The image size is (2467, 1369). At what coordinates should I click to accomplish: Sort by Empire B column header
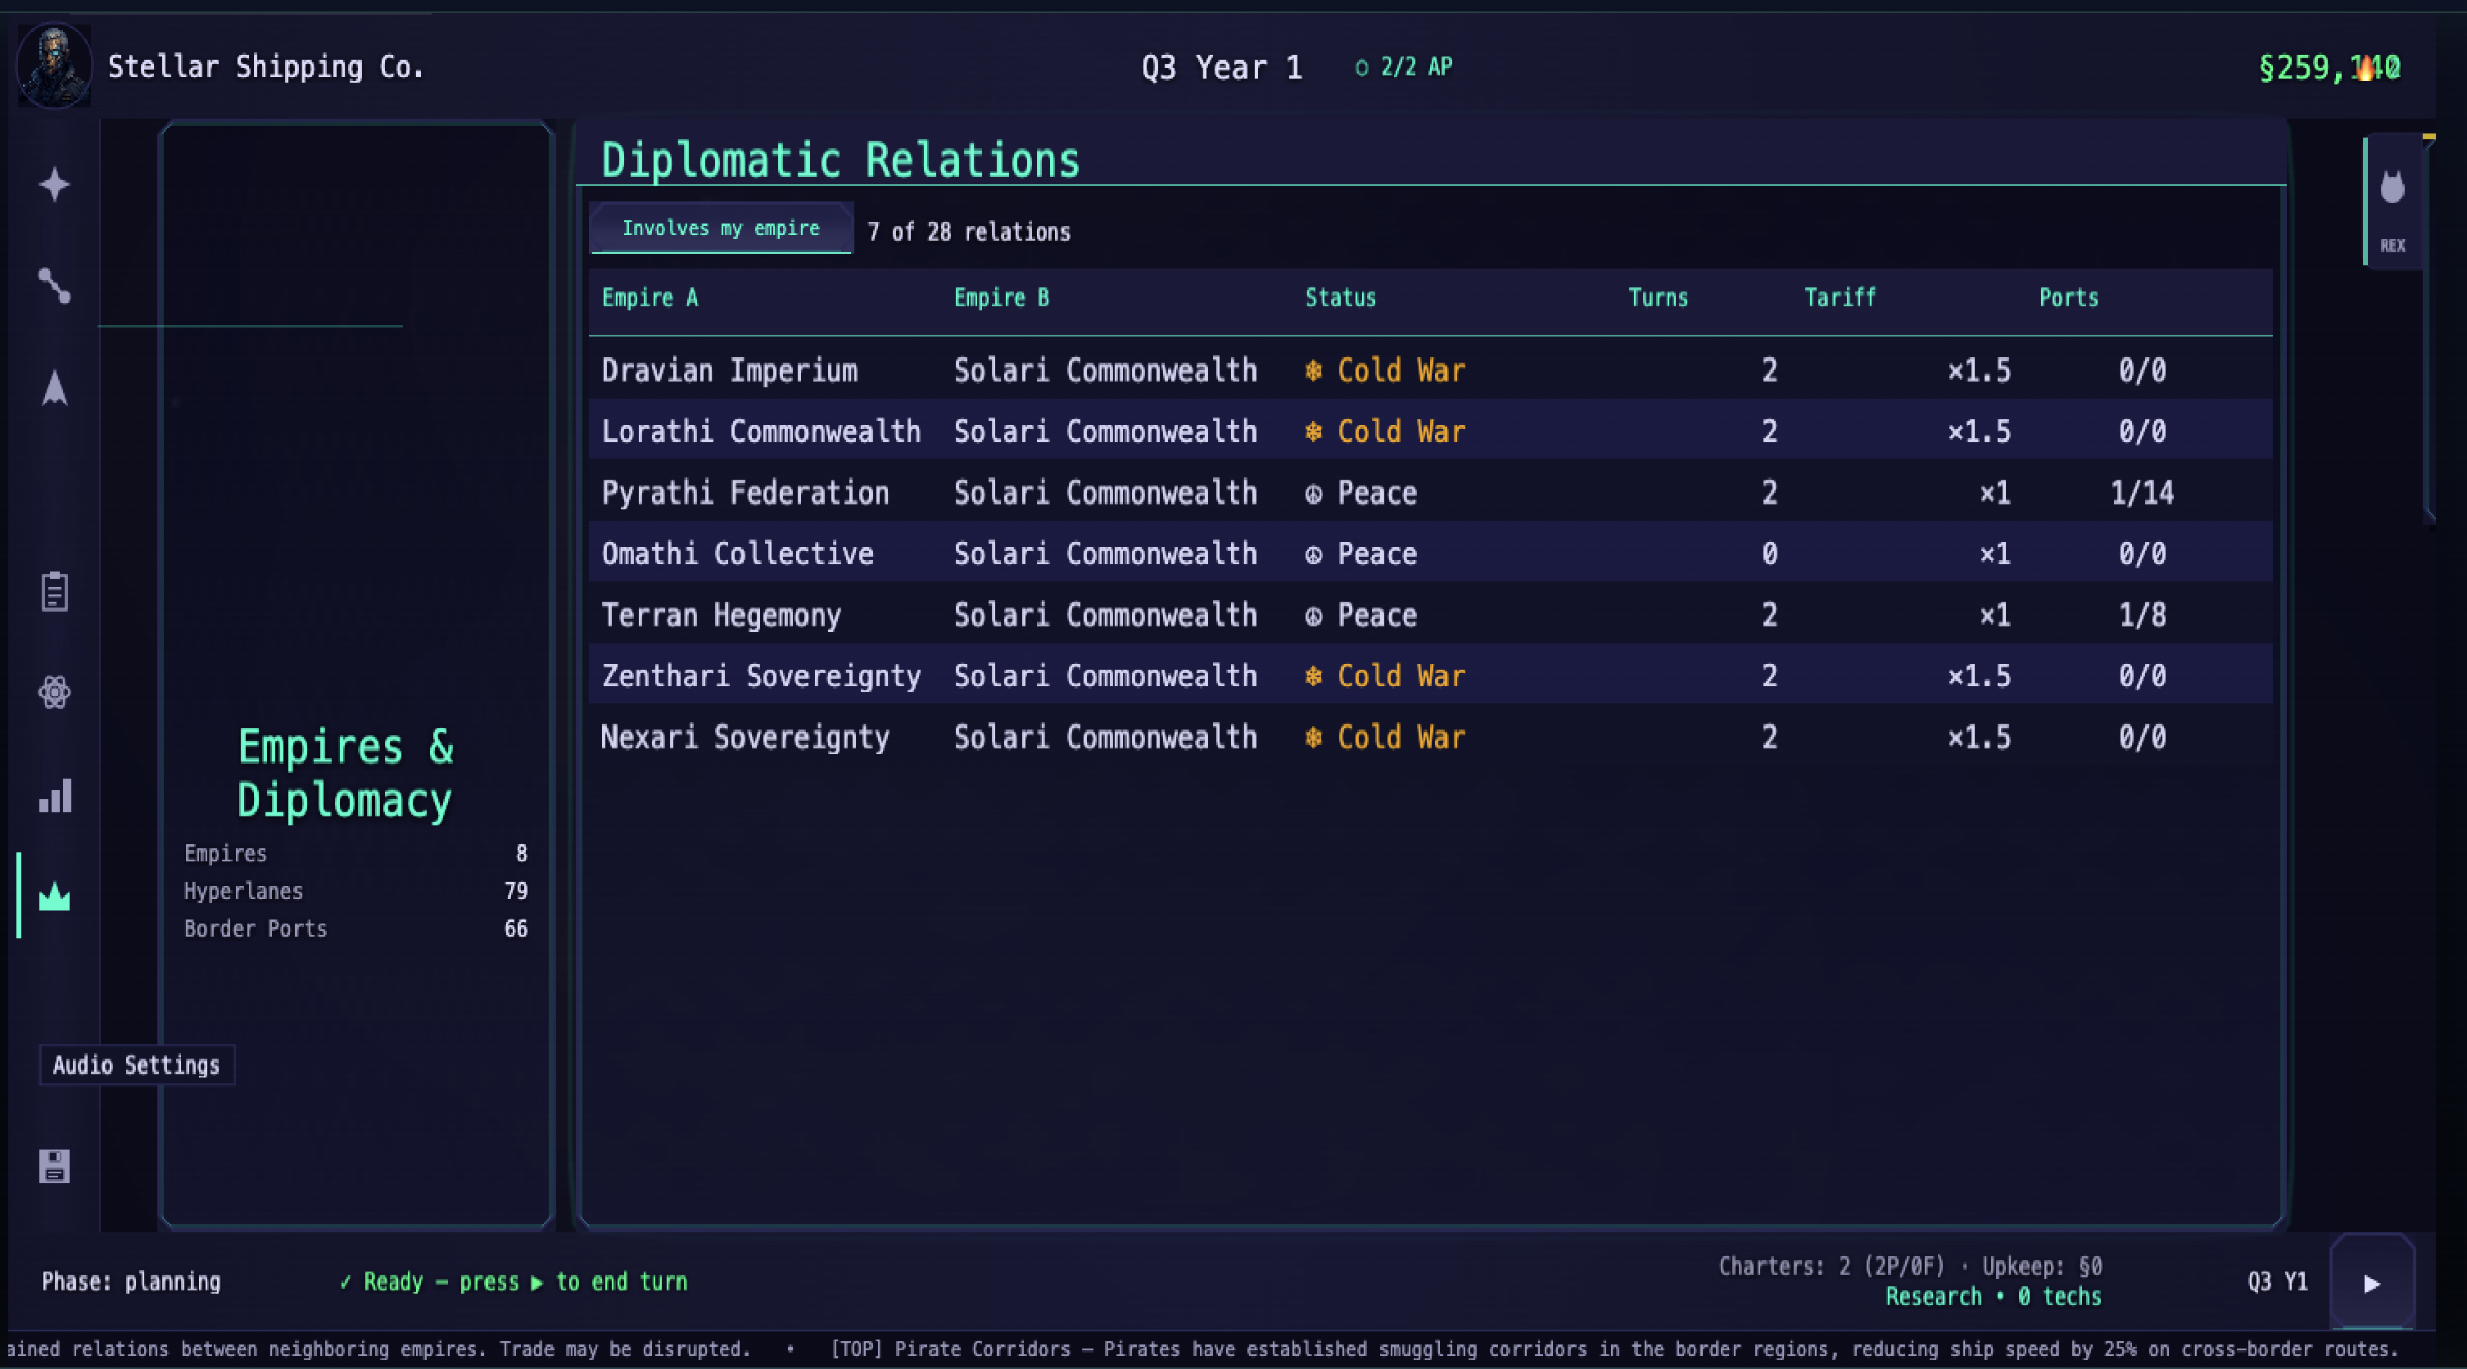click(1002, 298)
